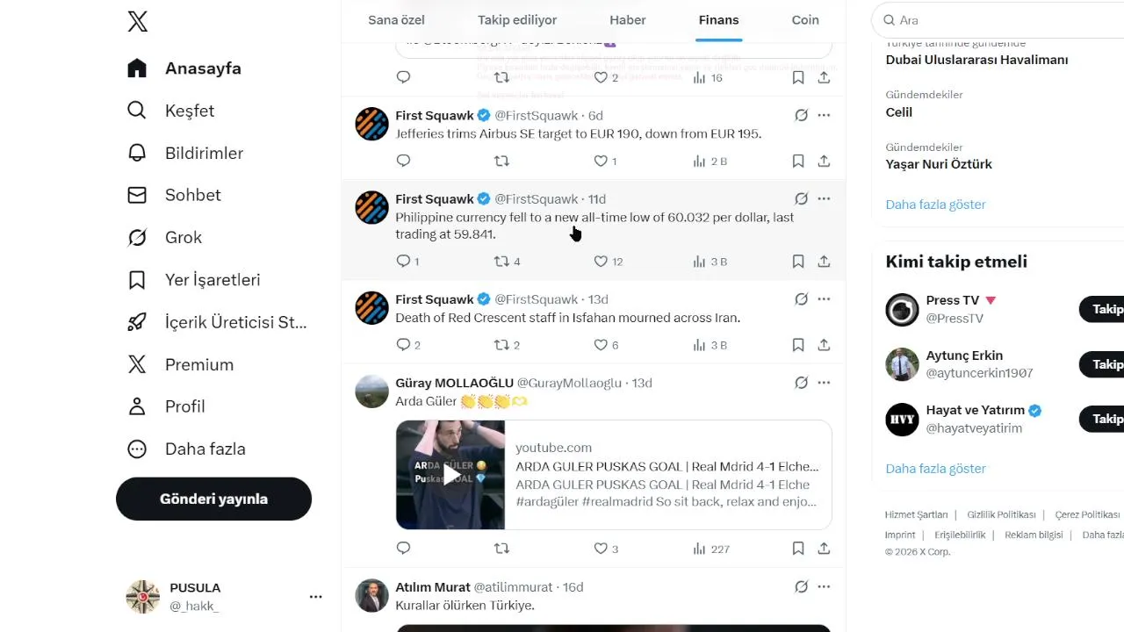The image size is (1124, 632).
Task: Open more options on Güray MOLLAOĞLU post
Action: point(824,383)
